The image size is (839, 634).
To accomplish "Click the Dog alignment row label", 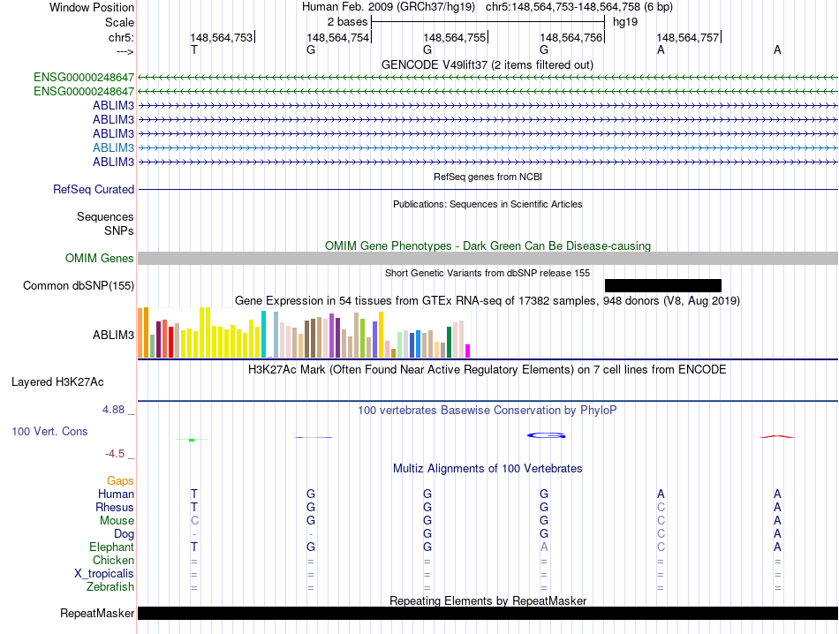I will (124, 534).
